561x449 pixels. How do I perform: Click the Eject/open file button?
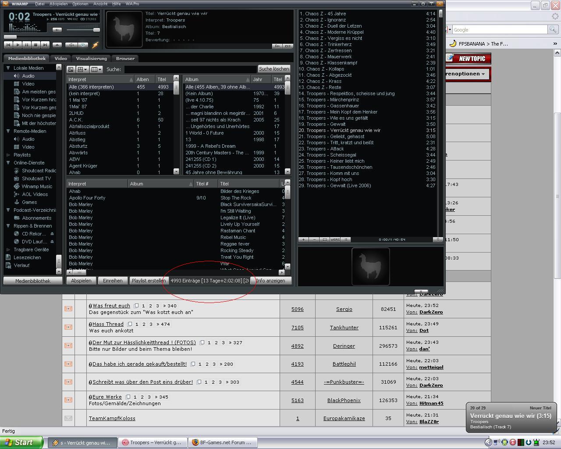point(57,45)
